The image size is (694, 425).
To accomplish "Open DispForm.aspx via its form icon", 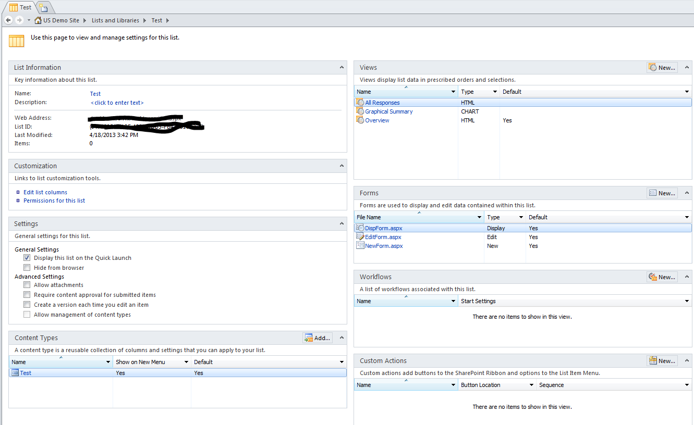I will 360,228.
